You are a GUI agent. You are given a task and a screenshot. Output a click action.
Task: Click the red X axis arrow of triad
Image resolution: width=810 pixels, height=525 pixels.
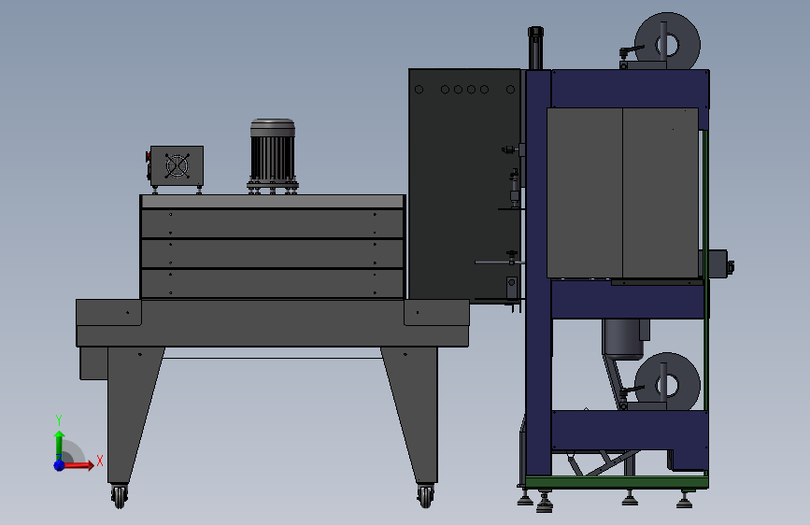click(78, 465)
